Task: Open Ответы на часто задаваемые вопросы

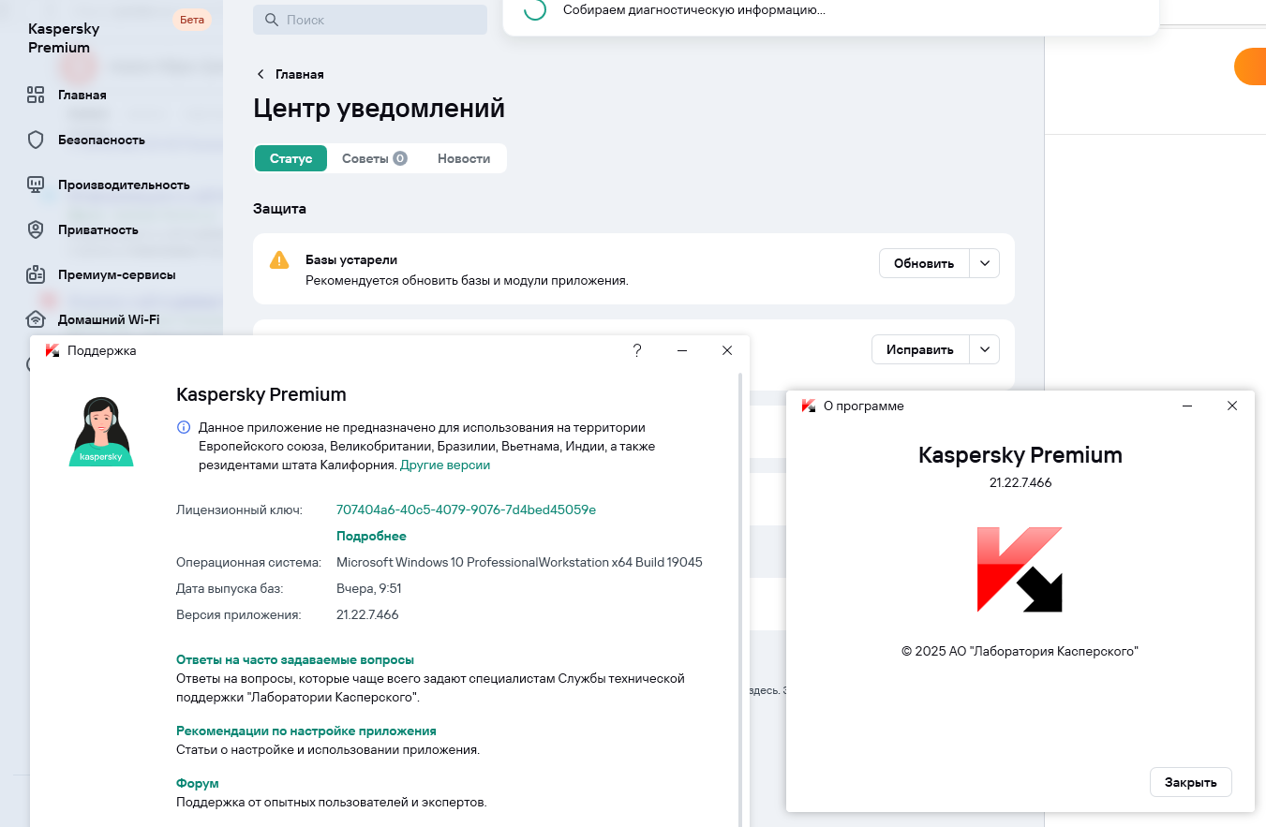Action: pos(295,659)
